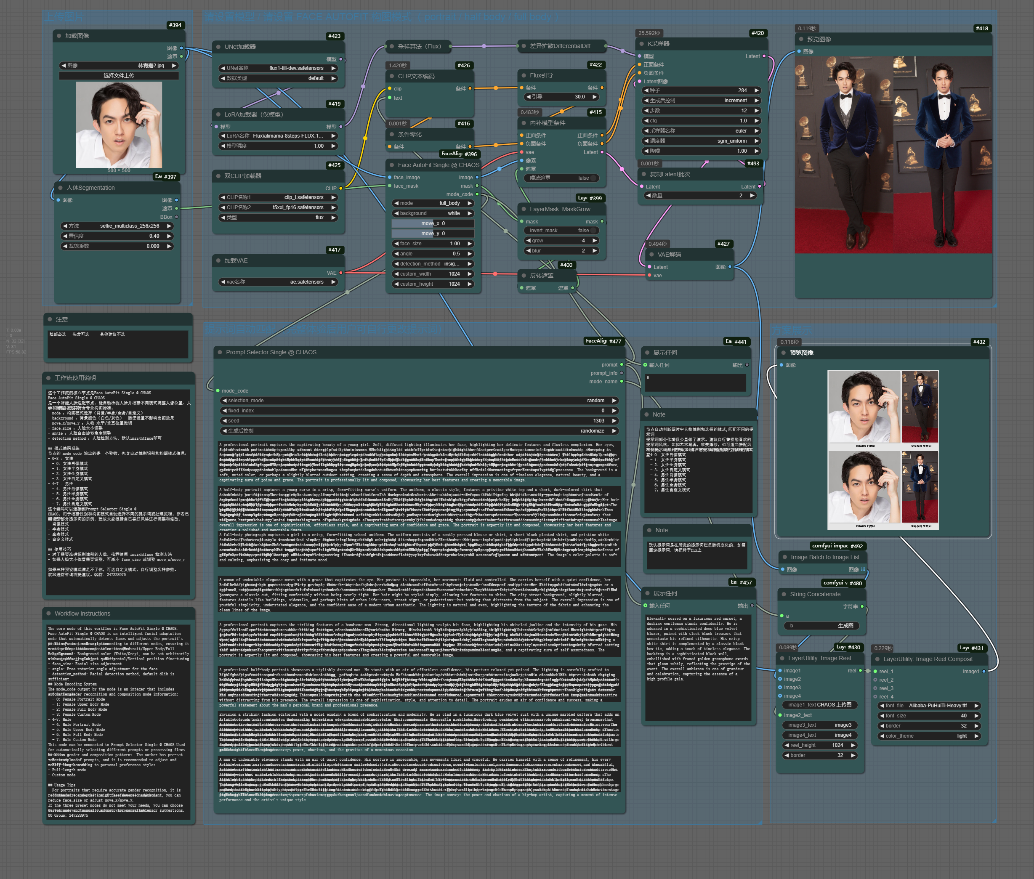
Task: Open the background dropdown showing white
Action: (433, 213)
